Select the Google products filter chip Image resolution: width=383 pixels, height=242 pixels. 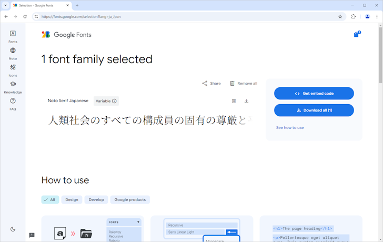coord(130,200)
